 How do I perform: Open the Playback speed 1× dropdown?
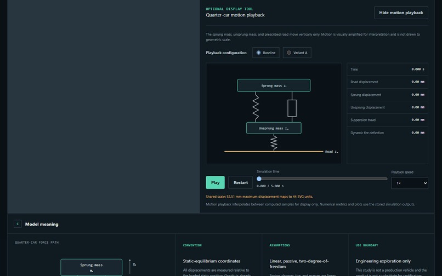(409, 183)
